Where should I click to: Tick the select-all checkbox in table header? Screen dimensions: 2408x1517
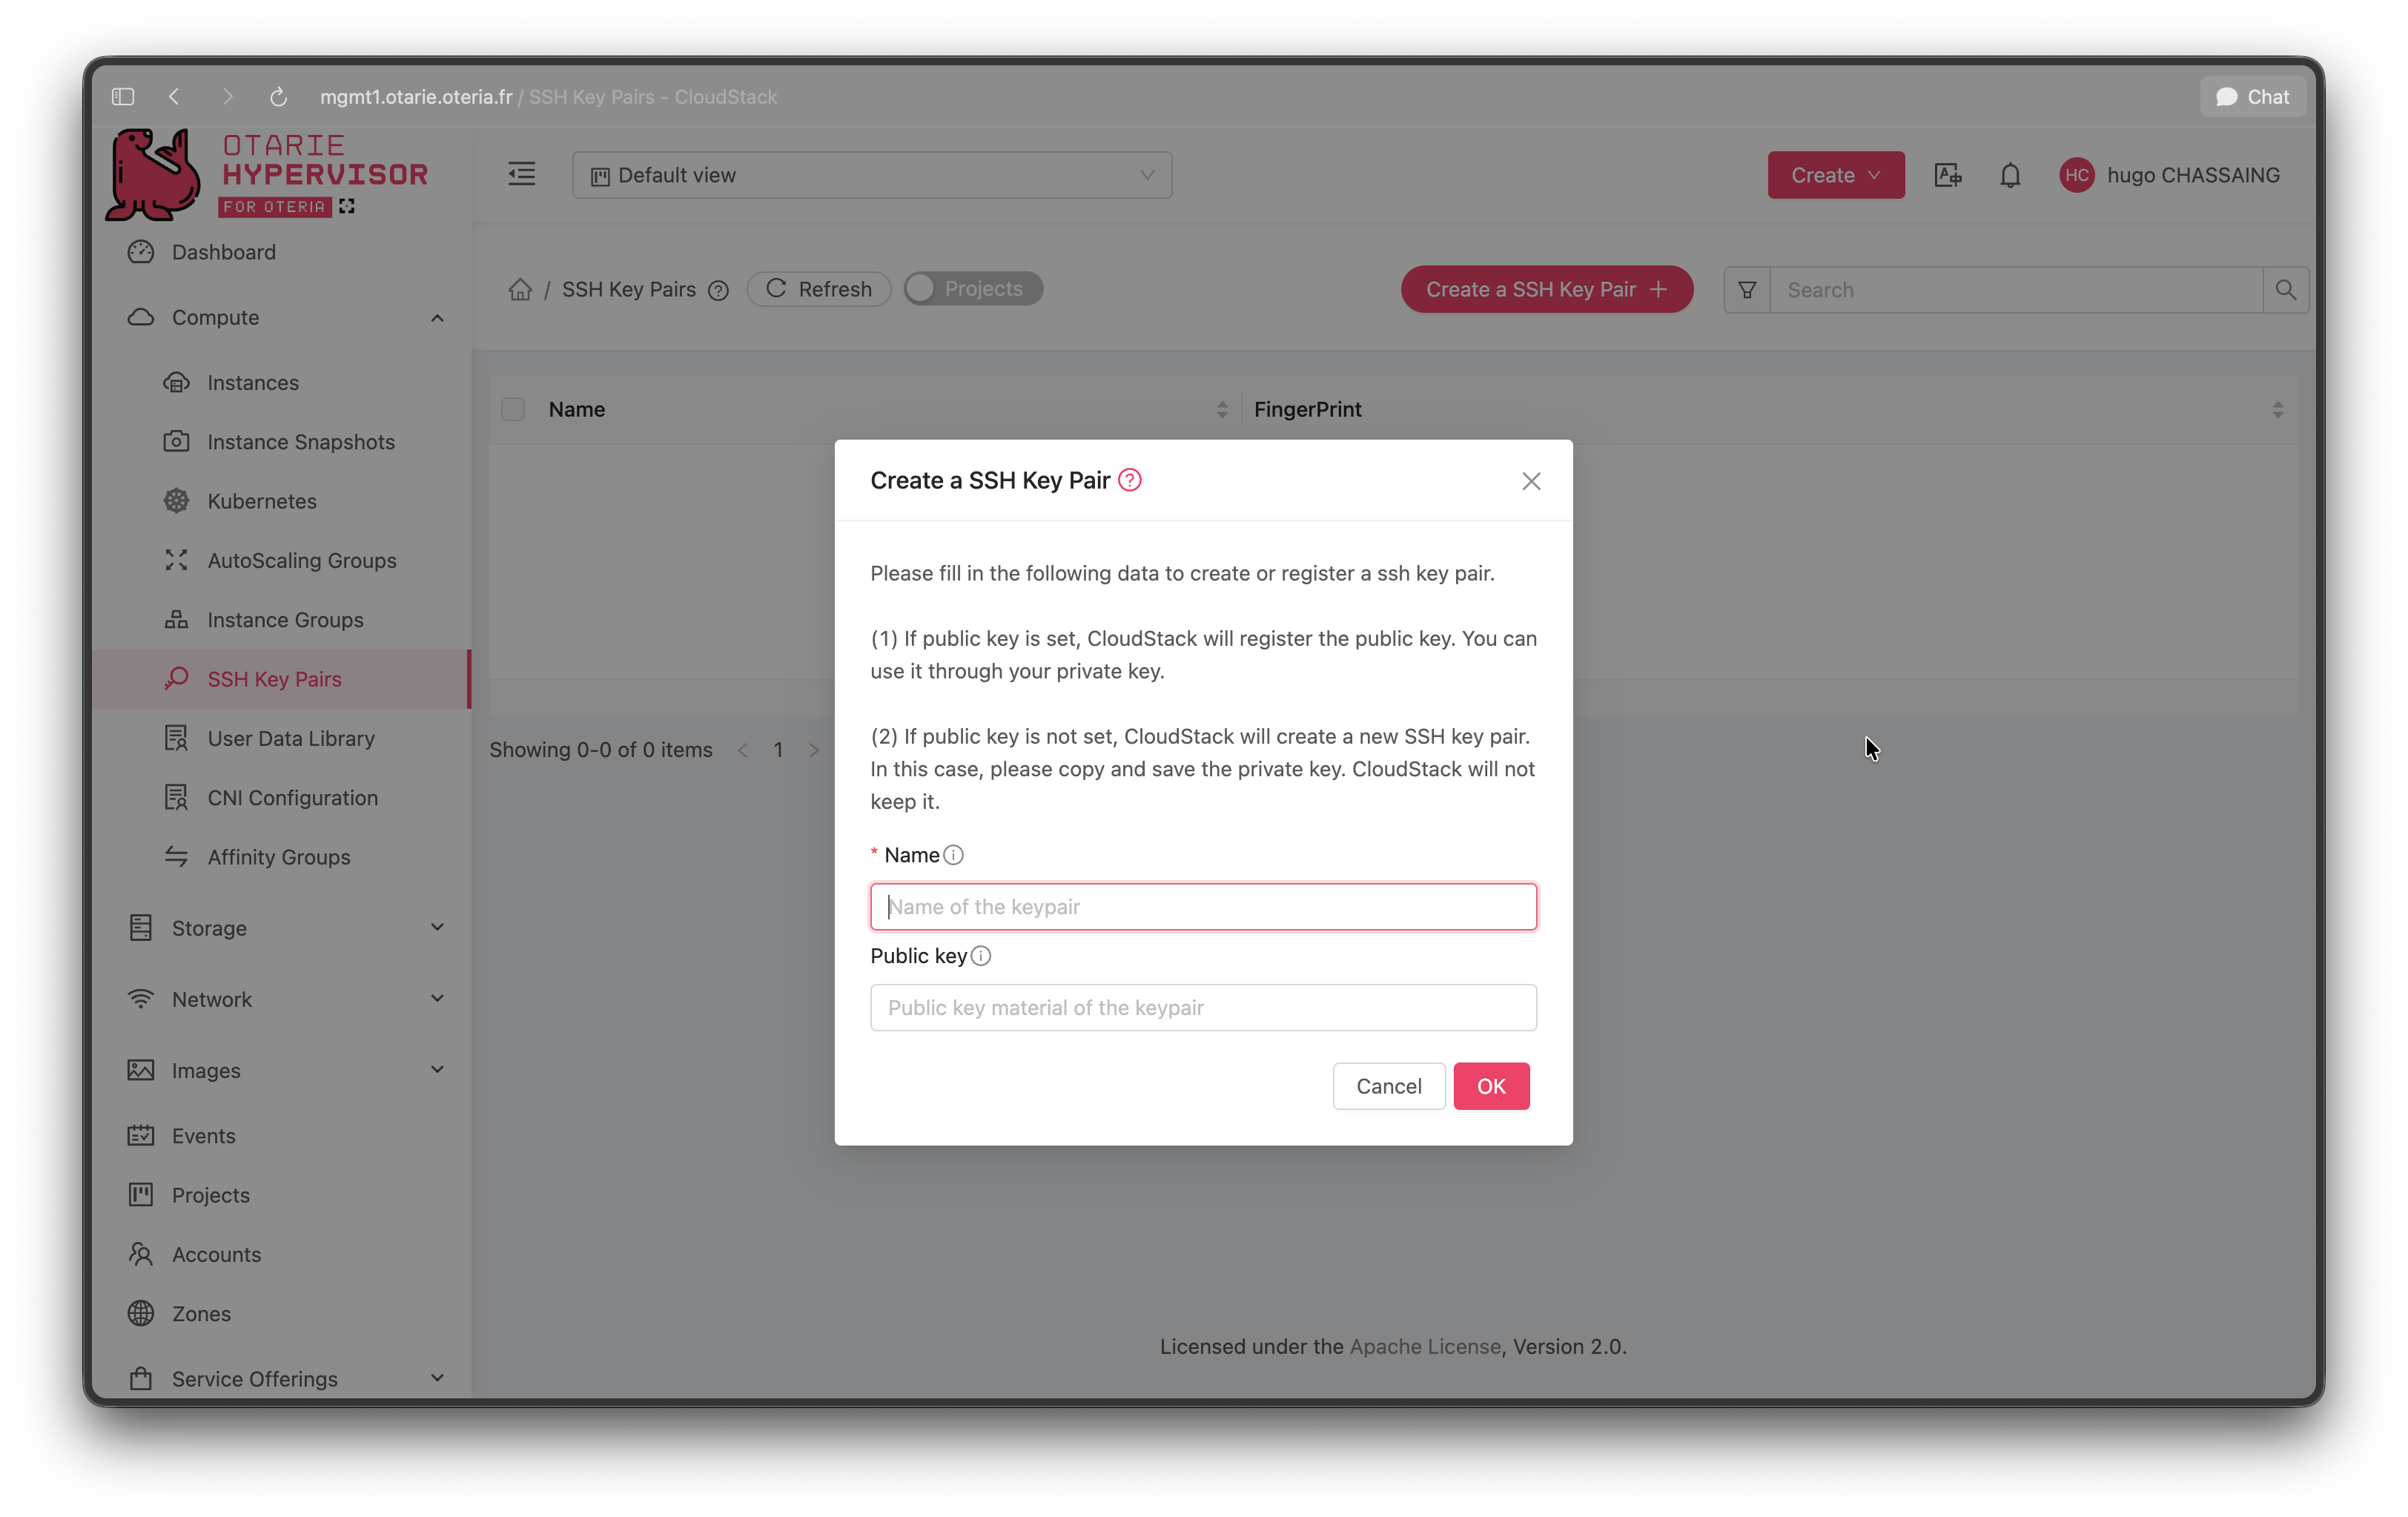[x=513, y=409]
